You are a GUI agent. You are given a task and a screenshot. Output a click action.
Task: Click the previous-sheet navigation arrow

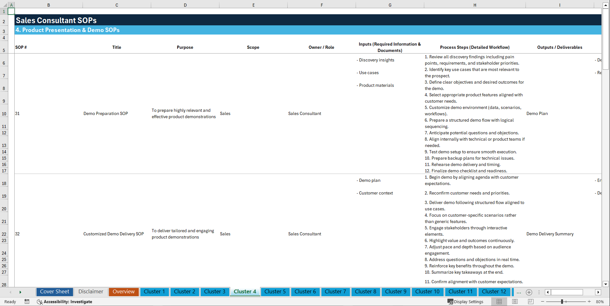click(10, 292)
